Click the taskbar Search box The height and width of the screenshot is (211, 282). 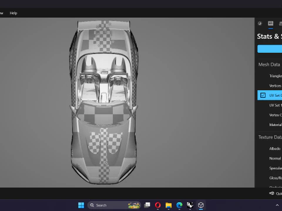(114, 205)
